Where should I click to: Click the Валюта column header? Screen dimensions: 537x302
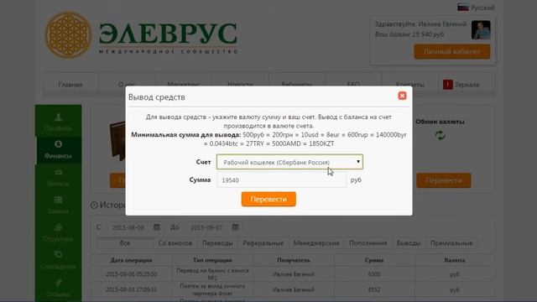pyautogui.click(x=455, y=260)
